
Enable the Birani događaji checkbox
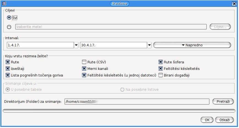click(161, 75)
